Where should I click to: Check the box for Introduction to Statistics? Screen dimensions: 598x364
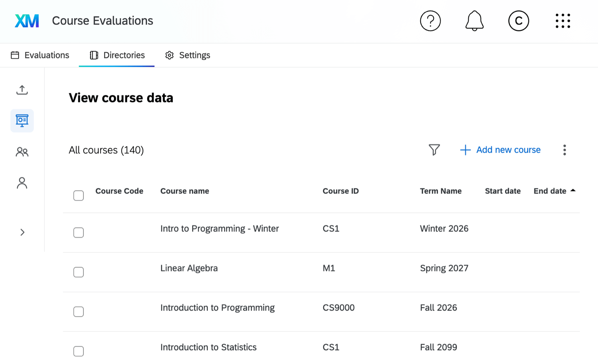pos(78,351)
